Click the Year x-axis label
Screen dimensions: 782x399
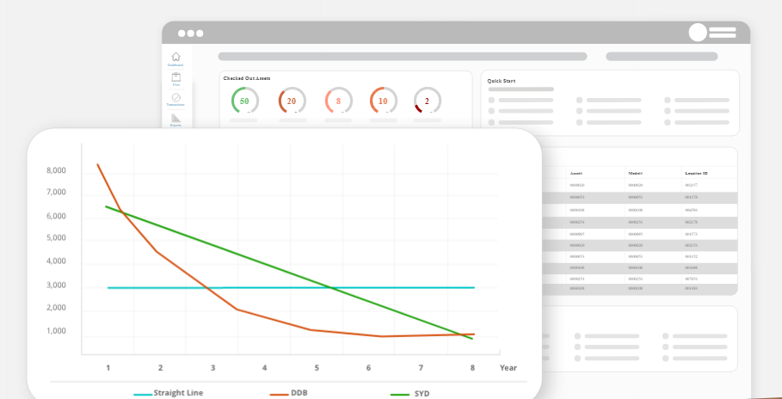click(508, 367)
